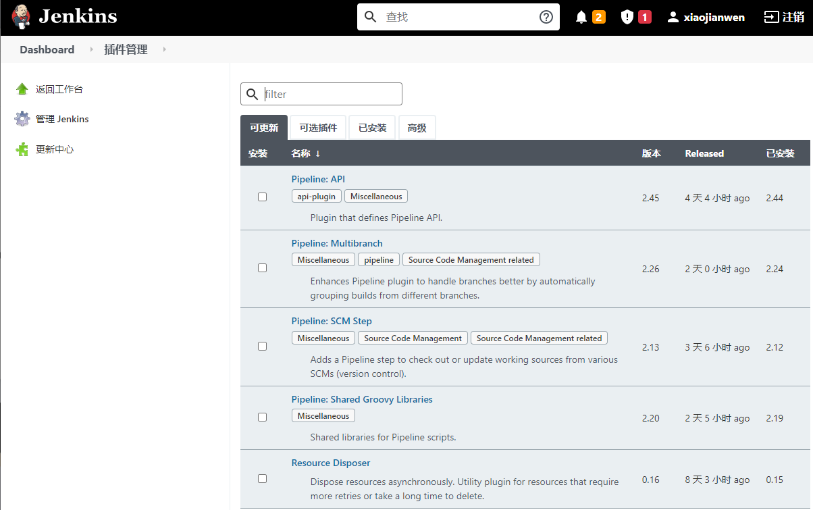Click Miscellaneous tag under Pipeline: SCM Step

[323, 338]
